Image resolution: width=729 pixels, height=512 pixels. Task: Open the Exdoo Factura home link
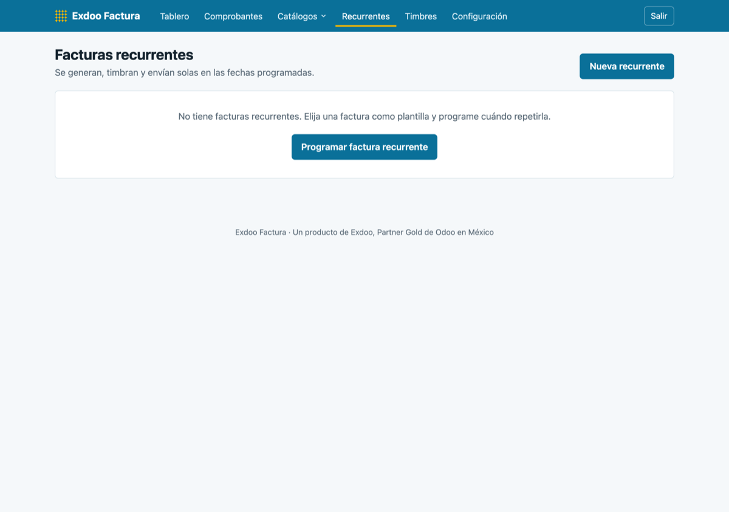coord(97,16)
